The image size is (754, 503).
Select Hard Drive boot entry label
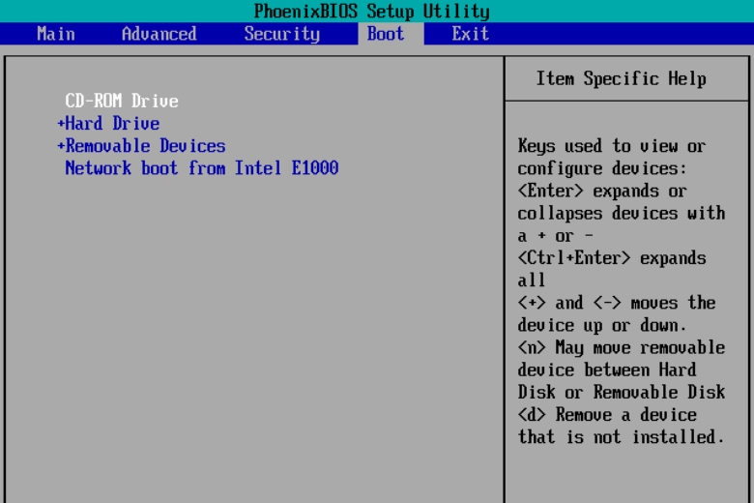(112, 124)
